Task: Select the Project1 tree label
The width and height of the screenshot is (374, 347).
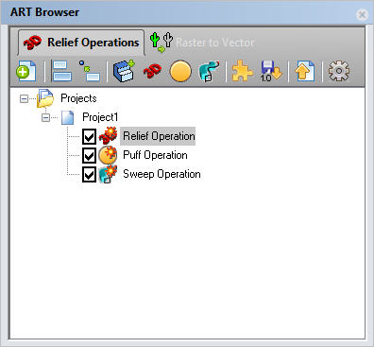Action: coord(100,117)
